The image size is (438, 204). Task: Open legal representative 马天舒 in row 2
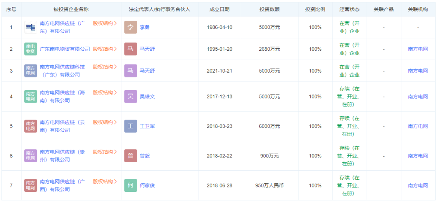coord(147,49)
